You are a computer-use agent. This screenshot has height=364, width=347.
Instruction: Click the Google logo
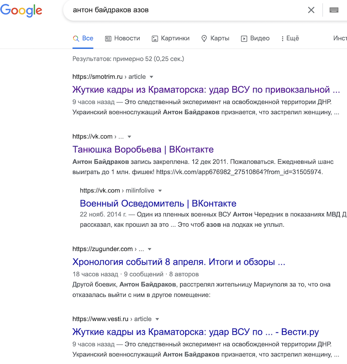click(21, 11)
